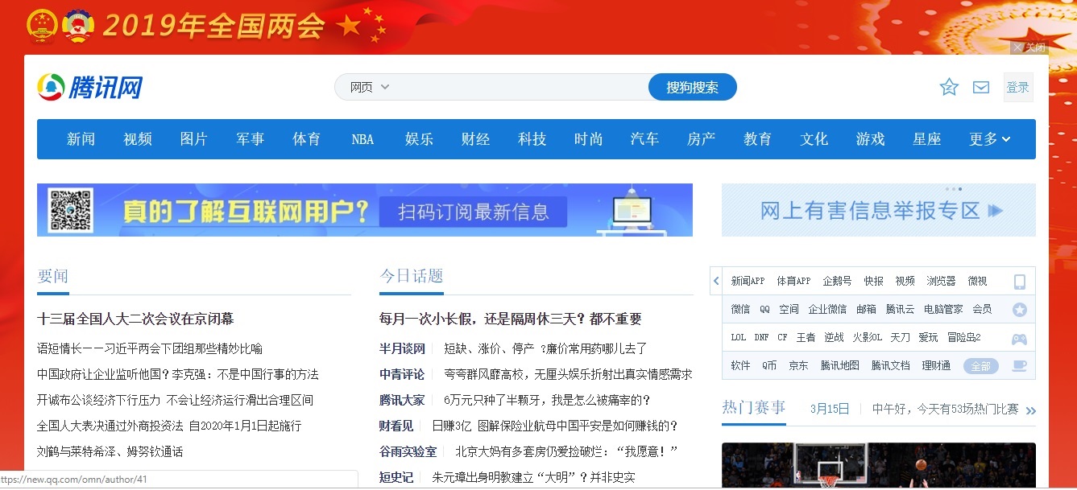This screenshot has width=1077, height=490.
Task: Click the double-arrow next to 热门赛事
Action: 1030,410
